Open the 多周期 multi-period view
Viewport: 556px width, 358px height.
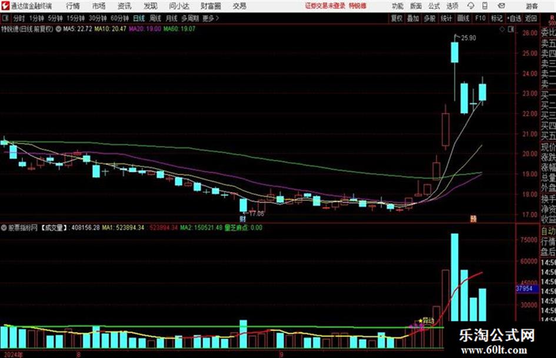click(190, 18)
